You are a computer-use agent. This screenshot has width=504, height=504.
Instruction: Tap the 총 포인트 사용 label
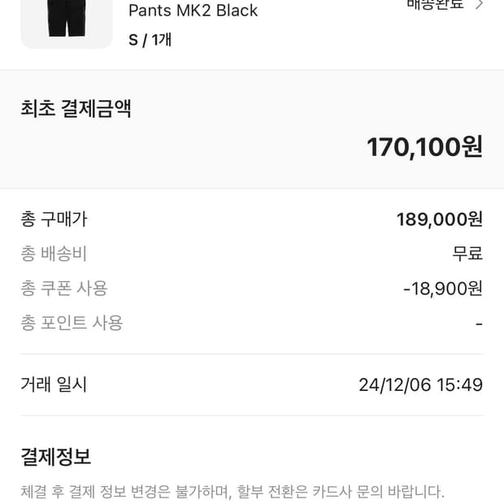[x=72, y=323]
